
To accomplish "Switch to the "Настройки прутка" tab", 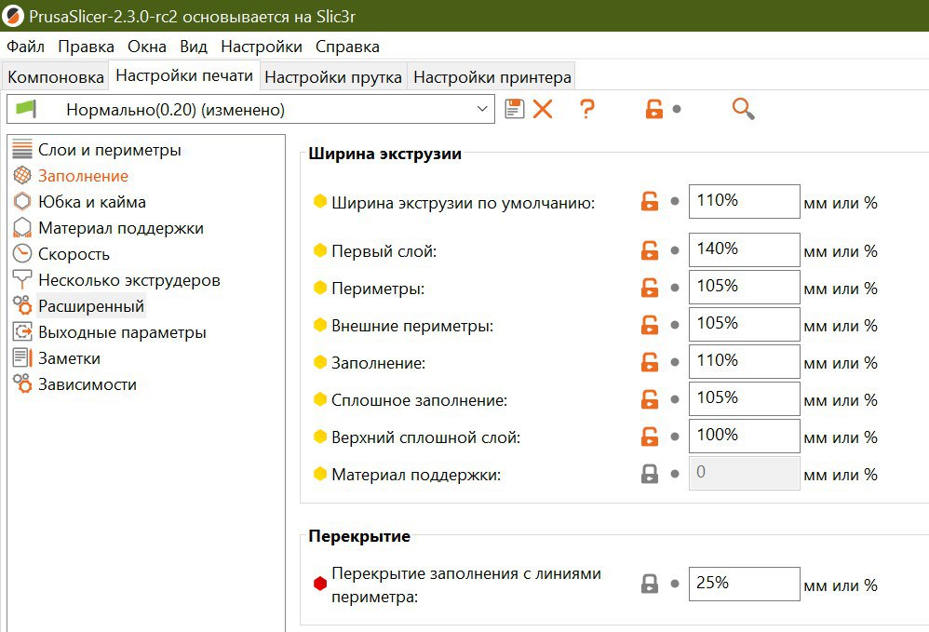I will tap(333, 77).
